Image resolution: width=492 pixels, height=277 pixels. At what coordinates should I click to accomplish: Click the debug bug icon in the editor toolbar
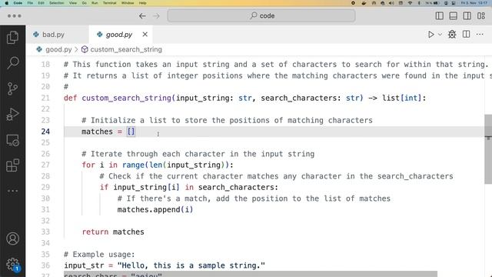(x=452, y=35)
